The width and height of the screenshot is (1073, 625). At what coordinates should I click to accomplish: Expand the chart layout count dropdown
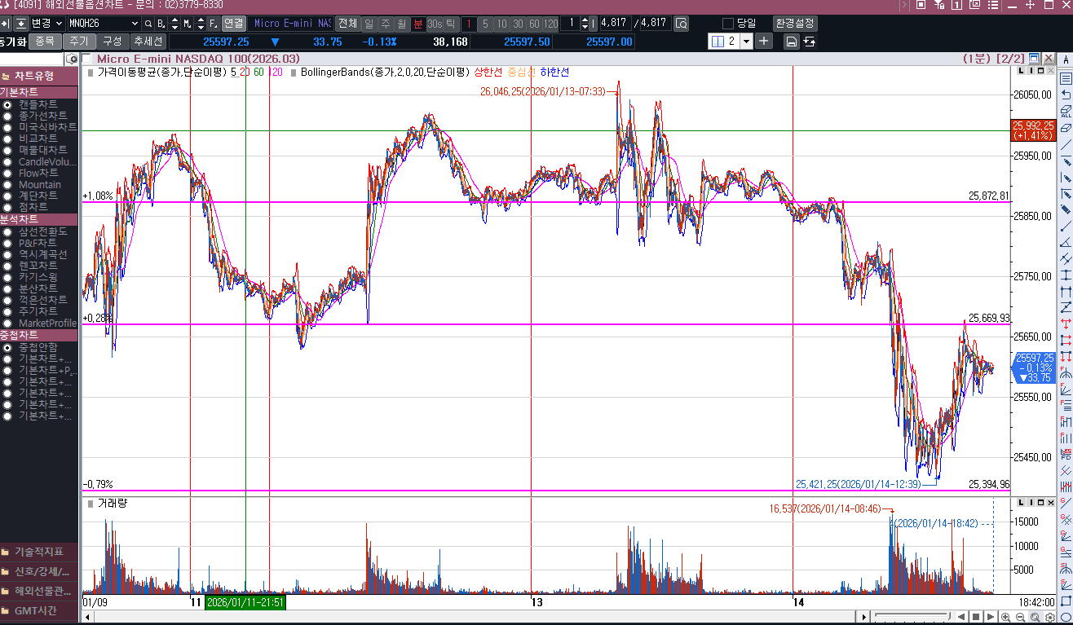(746, 42)
